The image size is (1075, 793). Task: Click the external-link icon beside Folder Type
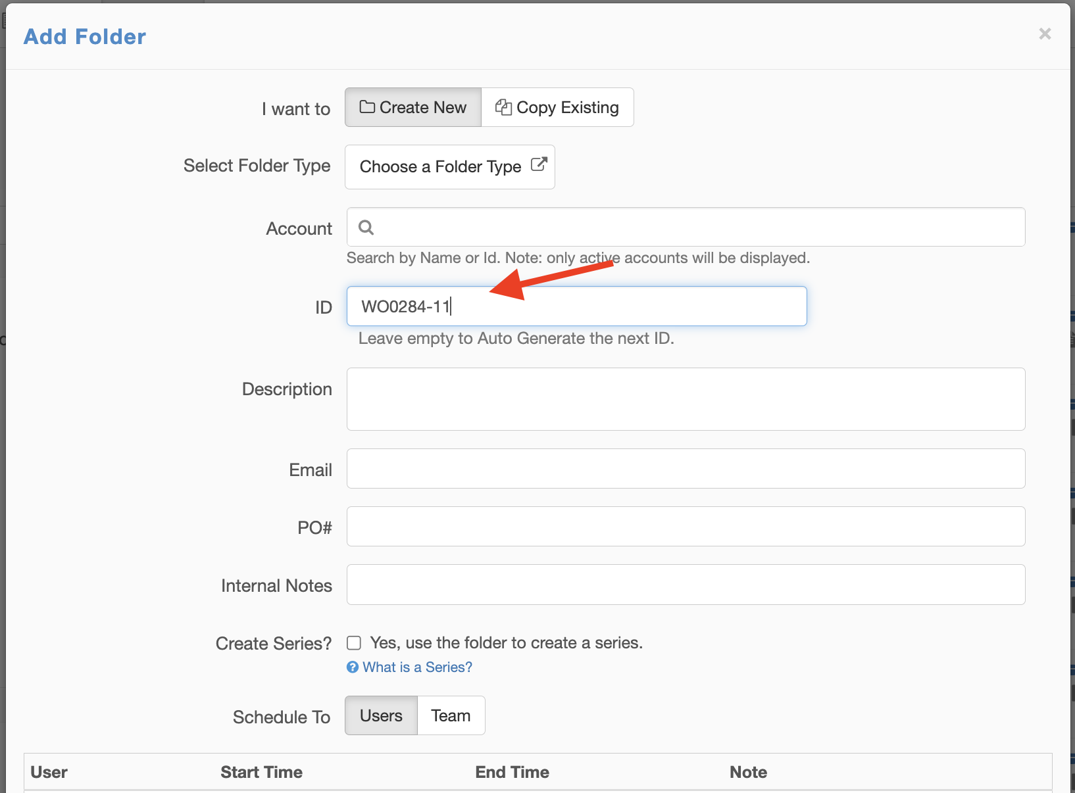coord(539,164)
